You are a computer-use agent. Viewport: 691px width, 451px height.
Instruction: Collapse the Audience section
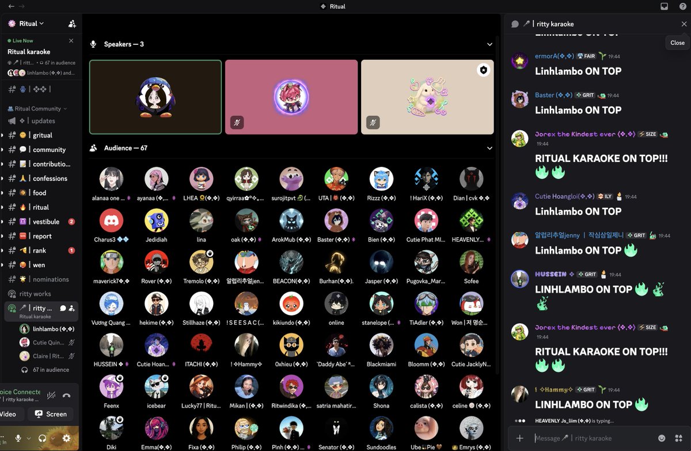click(490, 148)
